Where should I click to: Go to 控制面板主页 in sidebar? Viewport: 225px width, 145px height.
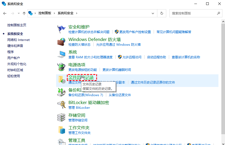[17, 25]
